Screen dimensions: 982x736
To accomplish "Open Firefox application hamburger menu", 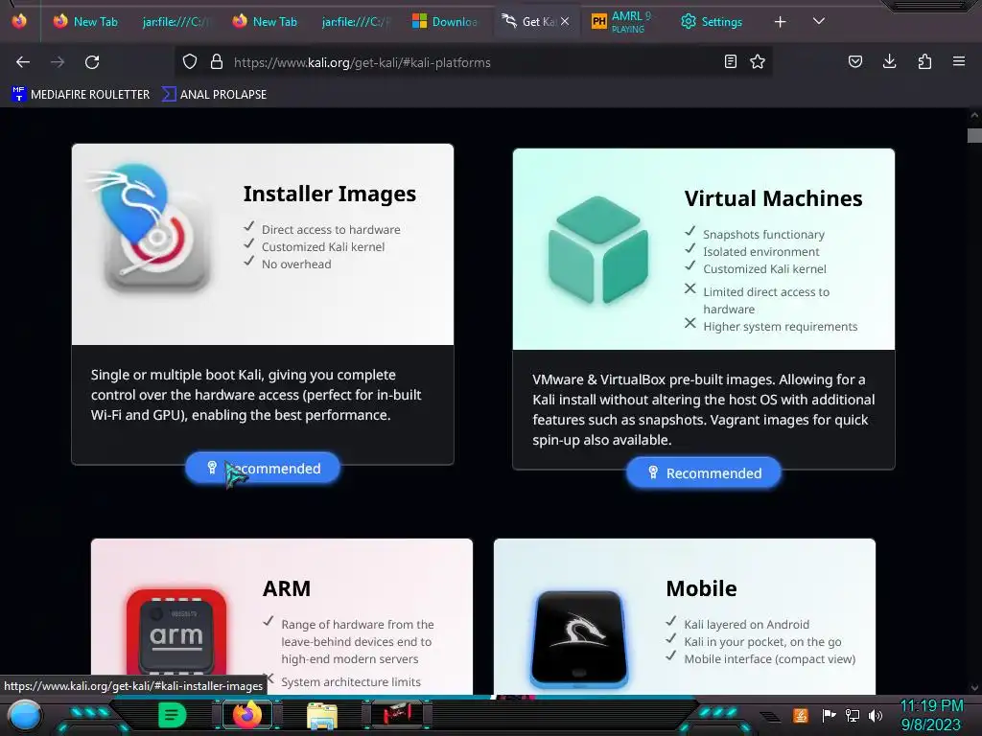I will tap(959, 61).
